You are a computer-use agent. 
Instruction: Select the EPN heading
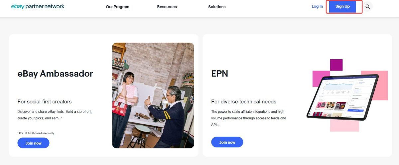[220, 74]
